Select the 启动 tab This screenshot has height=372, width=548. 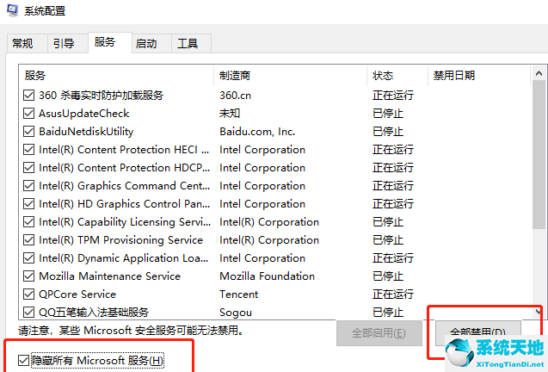pyautogui.click(x=146, y=43)
